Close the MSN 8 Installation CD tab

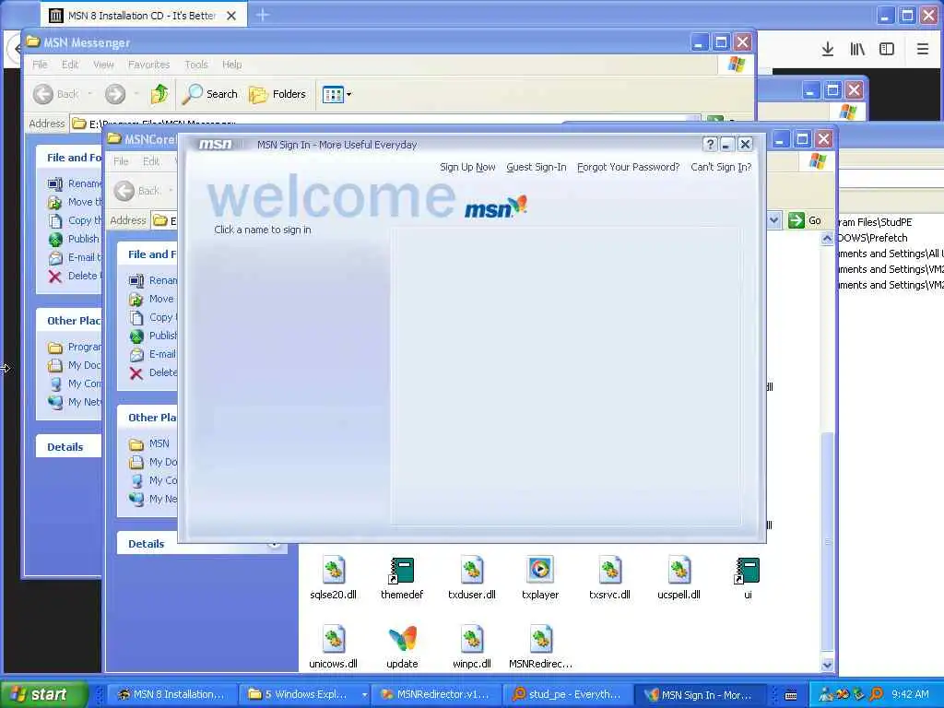pos(231,16)
